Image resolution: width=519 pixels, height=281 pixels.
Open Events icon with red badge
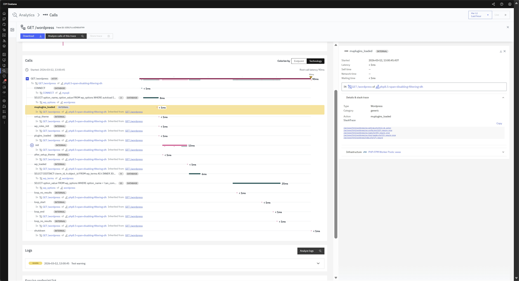point(4,81)
